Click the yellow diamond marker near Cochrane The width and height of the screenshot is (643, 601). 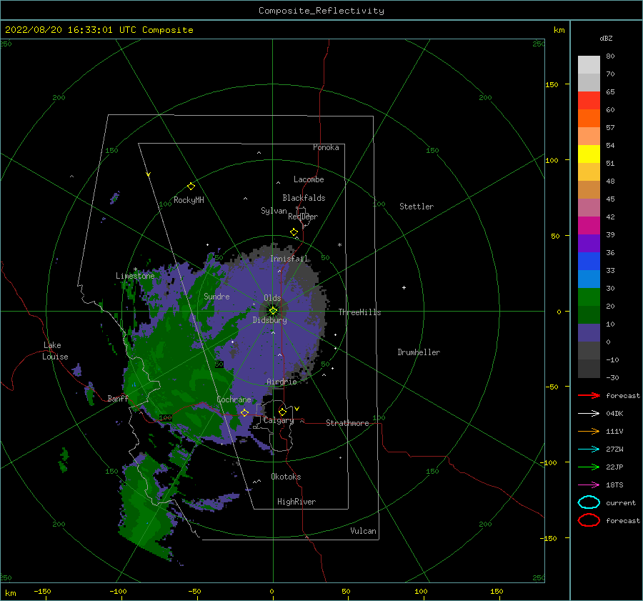point(245,412)
